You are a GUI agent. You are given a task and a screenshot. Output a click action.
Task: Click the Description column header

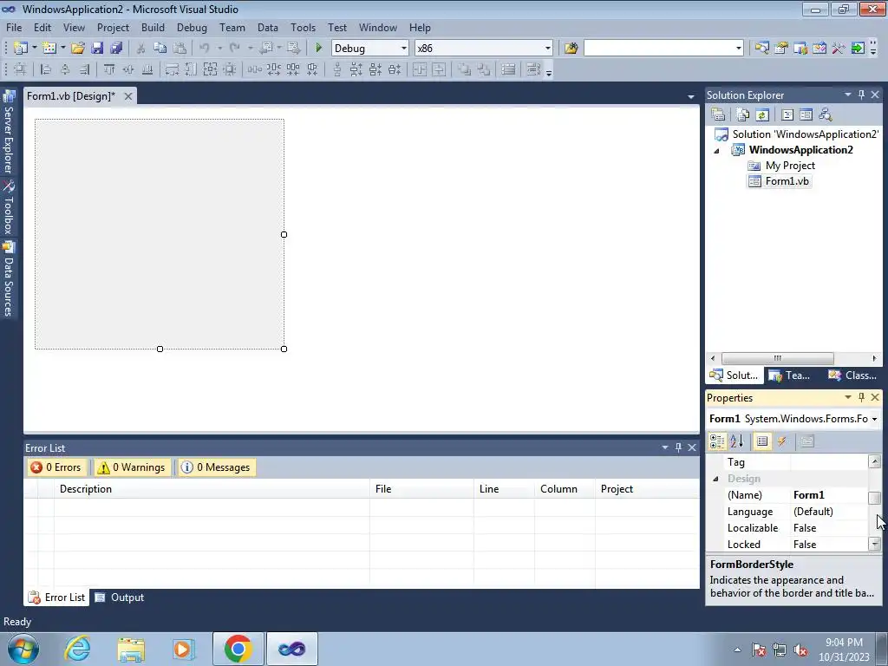tap(212, 489)
